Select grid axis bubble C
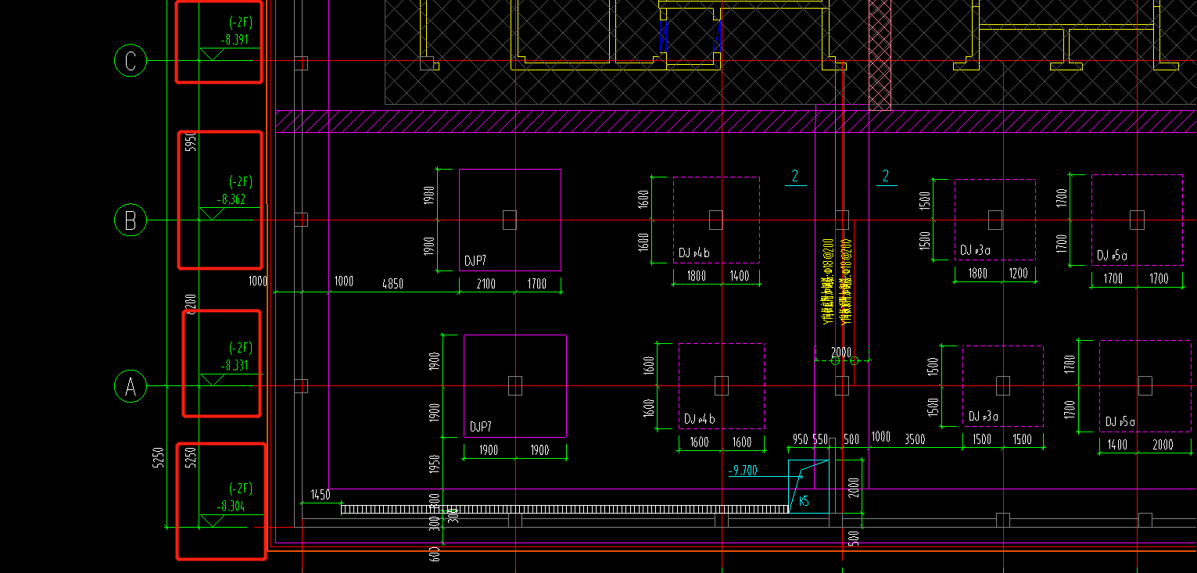 click(131, 61)
